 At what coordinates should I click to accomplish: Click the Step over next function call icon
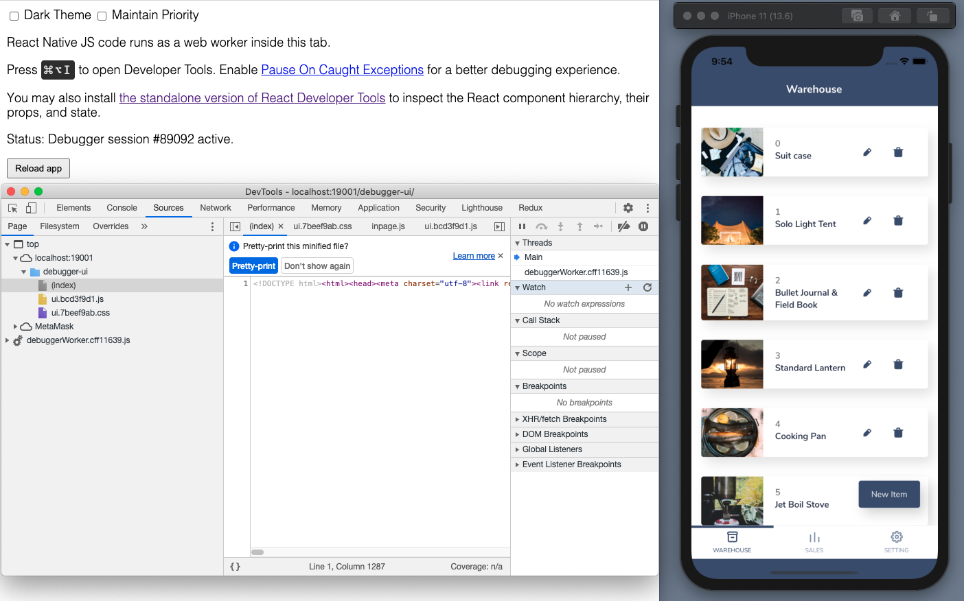point(541,226)
